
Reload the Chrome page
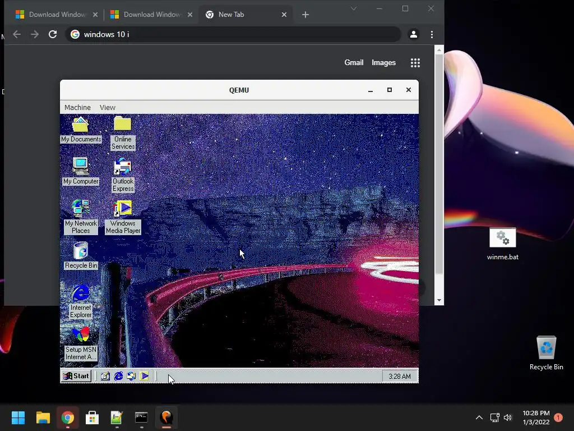[53, 34]
